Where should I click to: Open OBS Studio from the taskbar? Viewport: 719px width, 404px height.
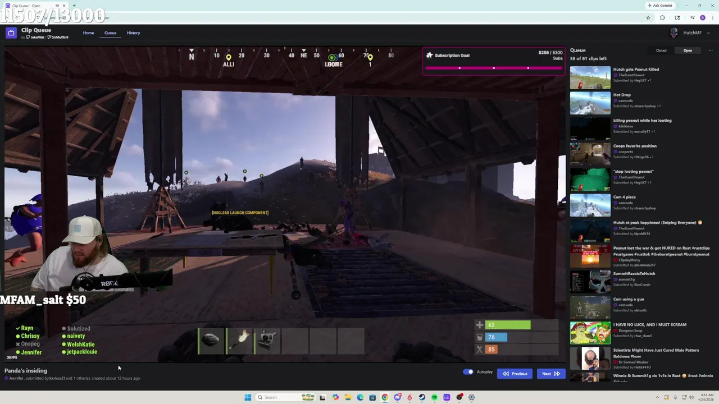[x=459, y=397]
